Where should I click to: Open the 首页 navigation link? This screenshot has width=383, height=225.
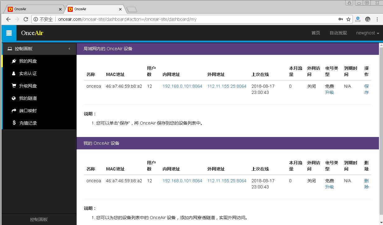[316, 33]
